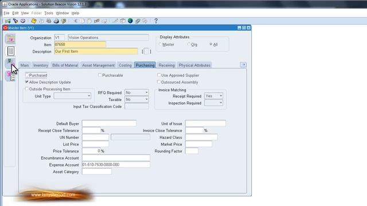367x206 pixels.
Task: Click the Default Buyer field
Action: point(109,124)
